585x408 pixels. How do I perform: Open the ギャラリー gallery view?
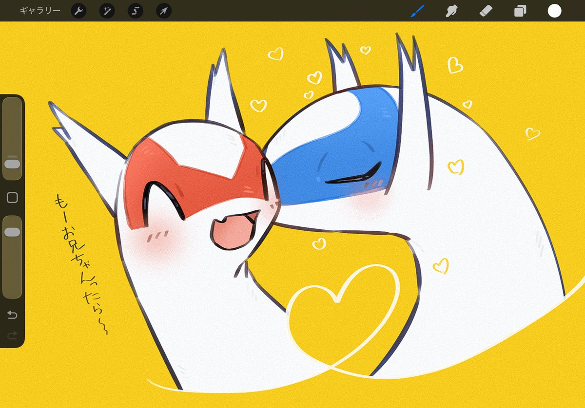tap(40, 11)
